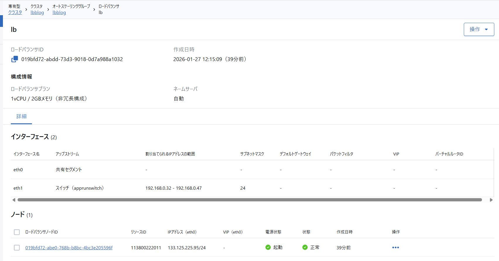Click breadcrumb chevron after 専有型 クラスタ
Screen dimensions: 499x261
[26, 10]
